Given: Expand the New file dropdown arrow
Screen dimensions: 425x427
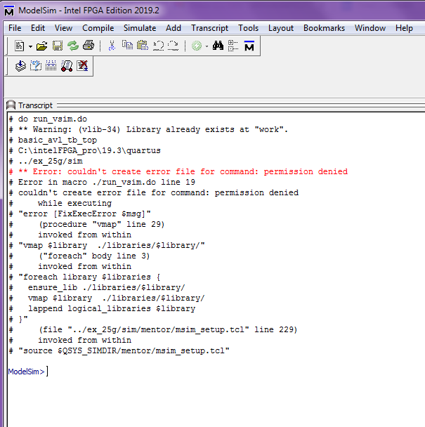Looking at the screenshot, I should coord(30,46).
